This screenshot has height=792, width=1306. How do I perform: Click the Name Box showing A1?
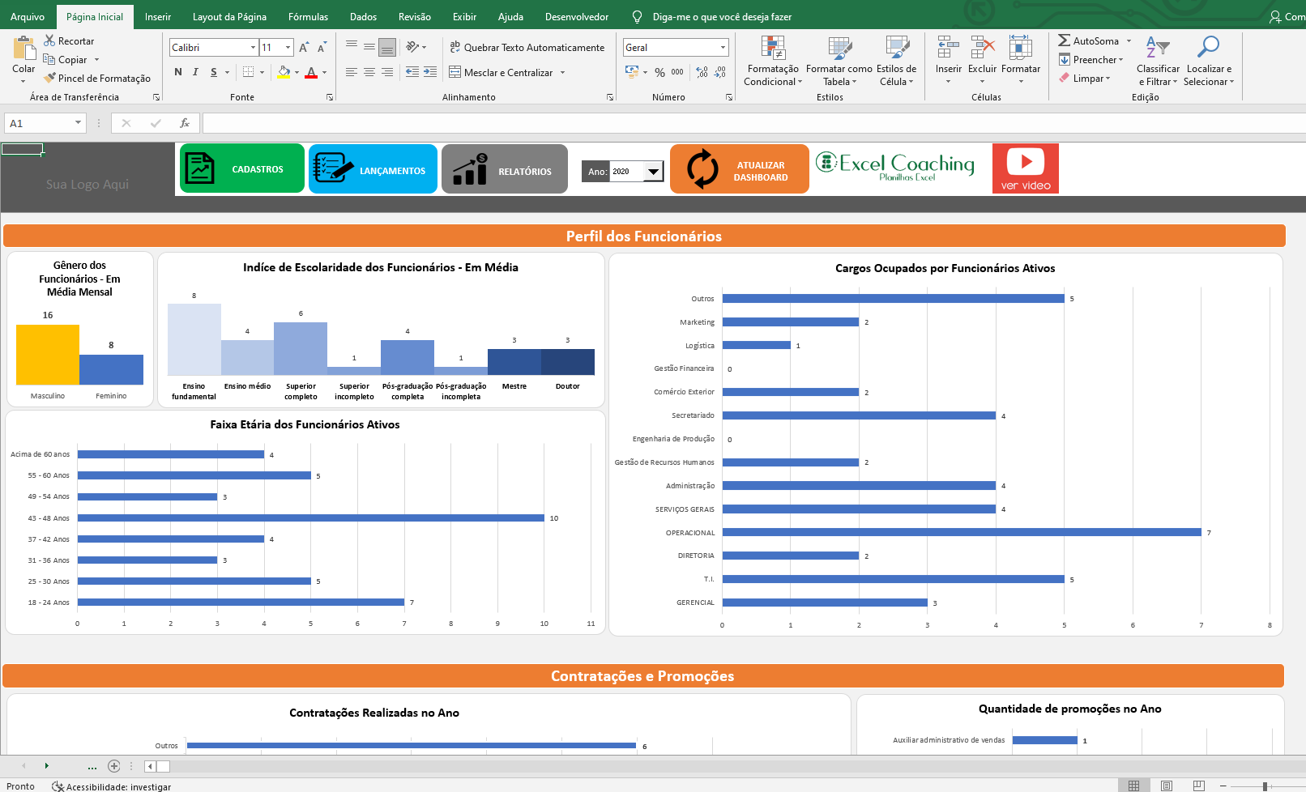pyautogui.click(x=38, y=123)
